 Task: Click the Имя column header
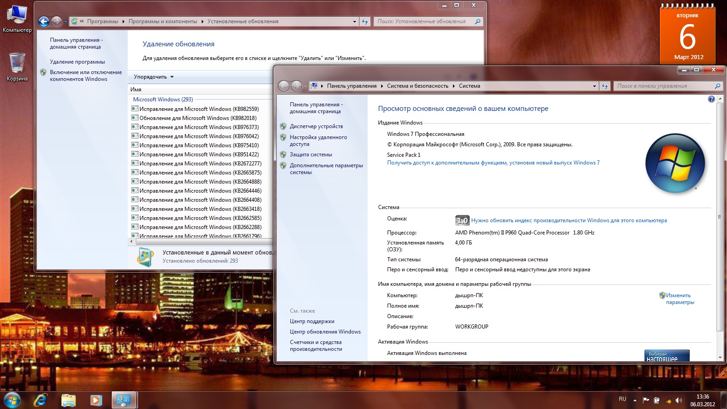[x=136, y=90]
